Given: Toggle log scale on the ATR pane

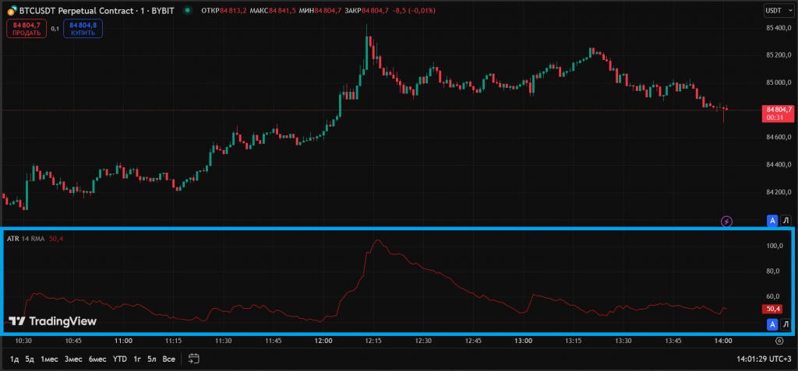Looking at the screenshot, I should coord(786,324).
